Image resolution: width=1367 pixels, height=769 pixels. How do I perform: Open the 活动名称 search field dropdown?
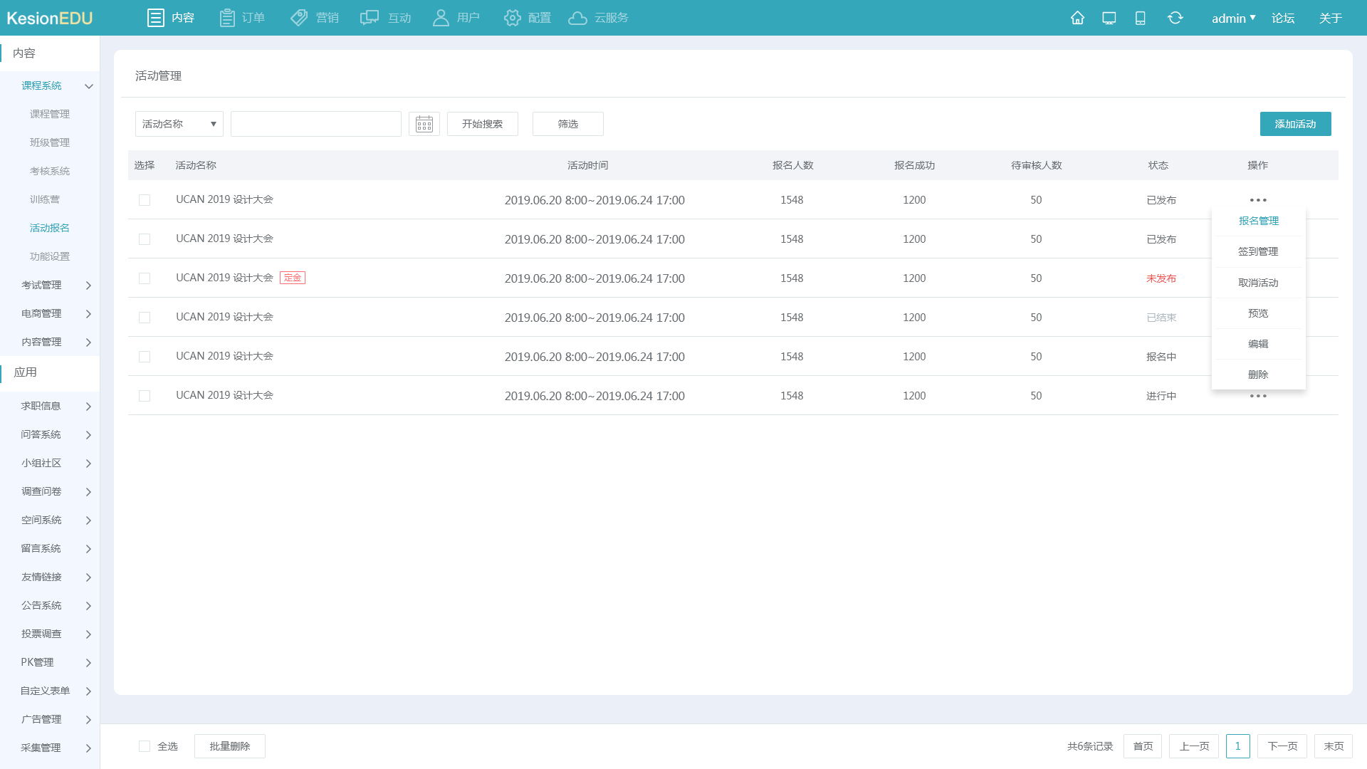click(179, 124)
